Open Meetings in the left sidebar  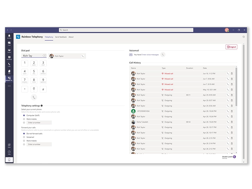[x=9, y=58]
